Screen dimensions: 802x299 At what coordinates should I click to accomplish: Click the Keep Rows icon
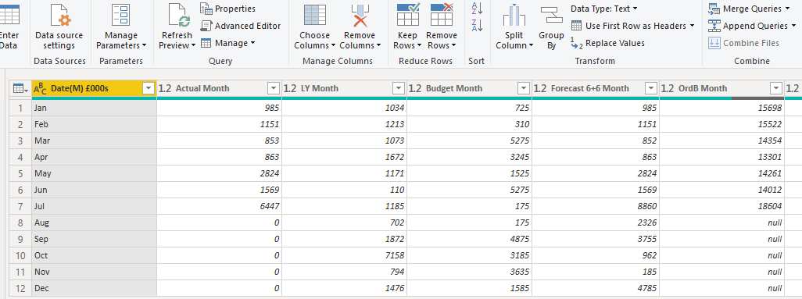pyautogui.click(x=408, y=14)
